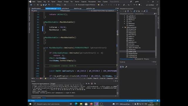
Task: Click the warnings count indicator icon
Action: [x=46, y=78]
